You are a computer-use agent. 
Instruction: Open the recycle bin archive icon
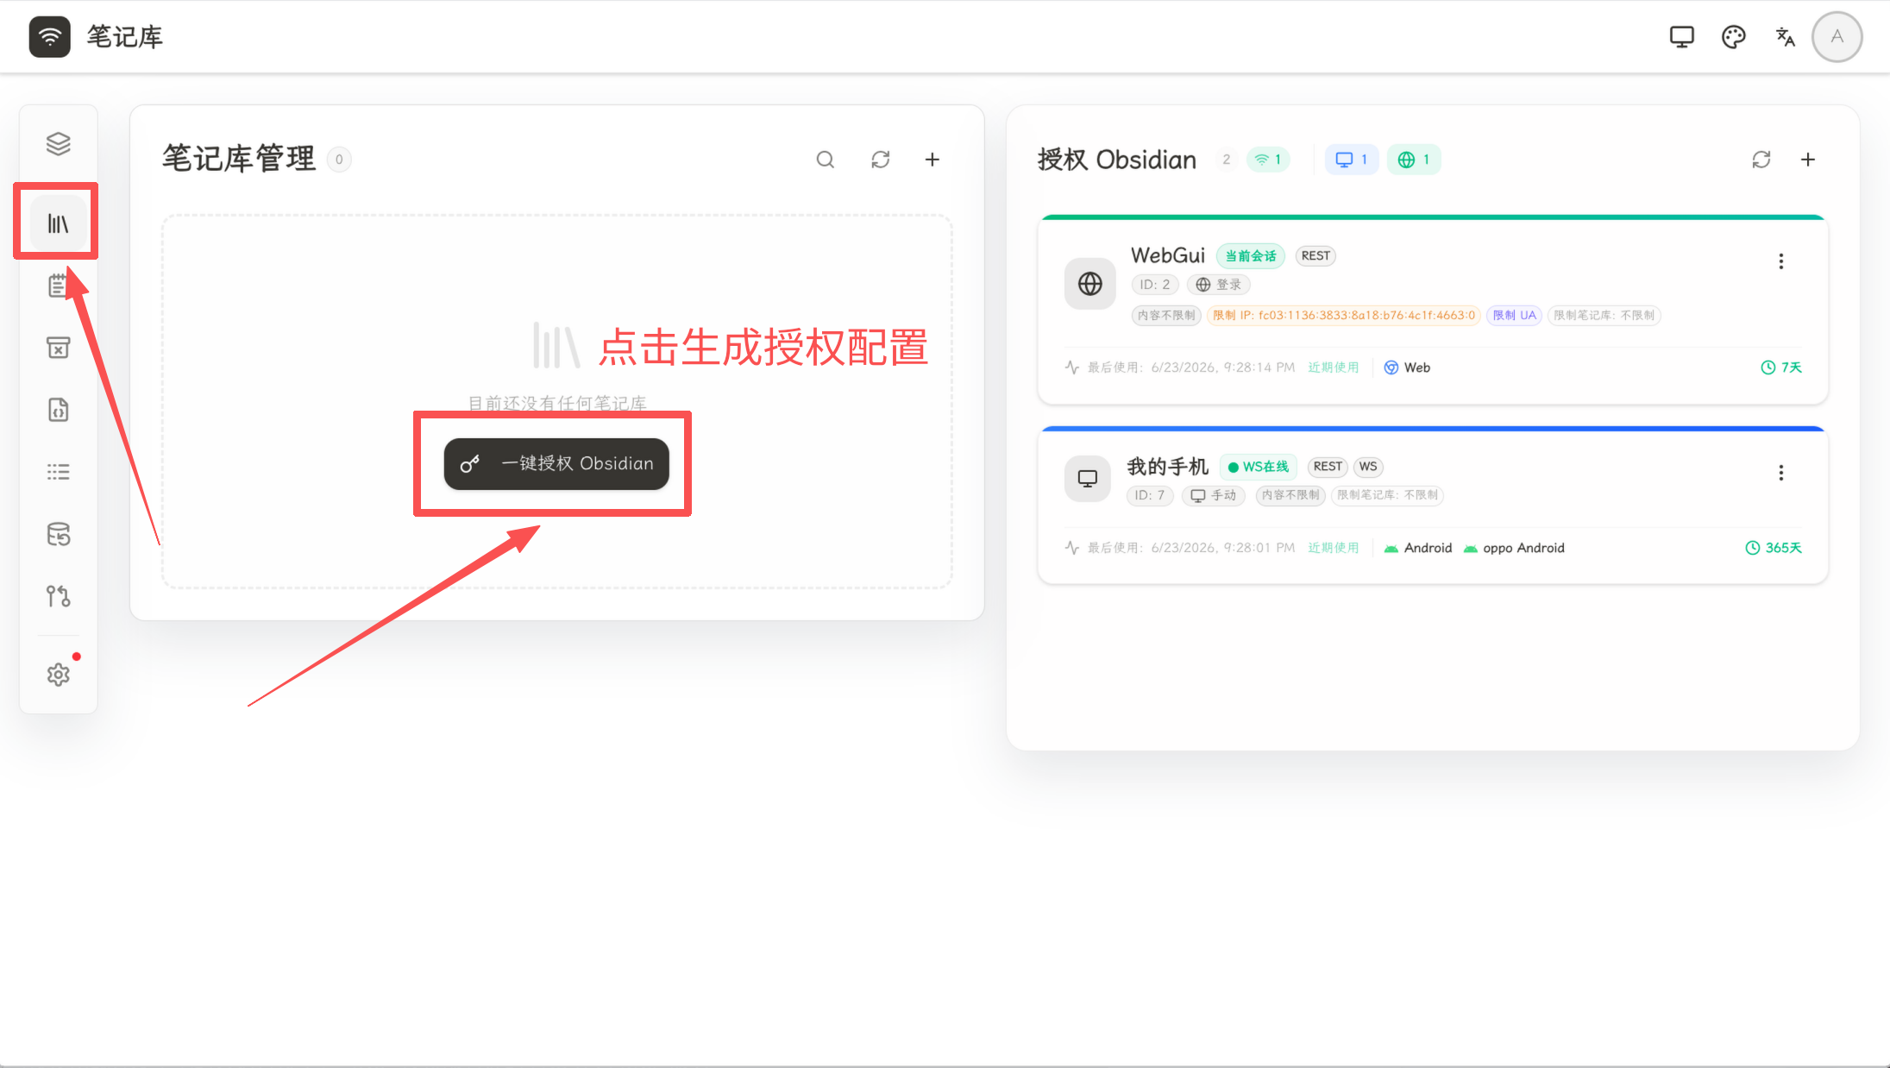(x=58, y=348)
